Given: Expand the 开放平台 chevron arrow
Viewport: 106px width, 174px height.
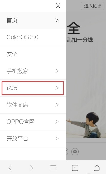Looking at the screenshot, I should (57, 138).
